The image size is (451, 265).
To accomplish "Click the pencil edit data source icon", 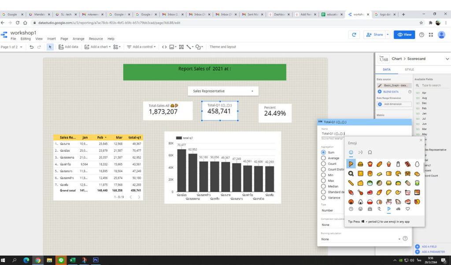I will 380,86.
